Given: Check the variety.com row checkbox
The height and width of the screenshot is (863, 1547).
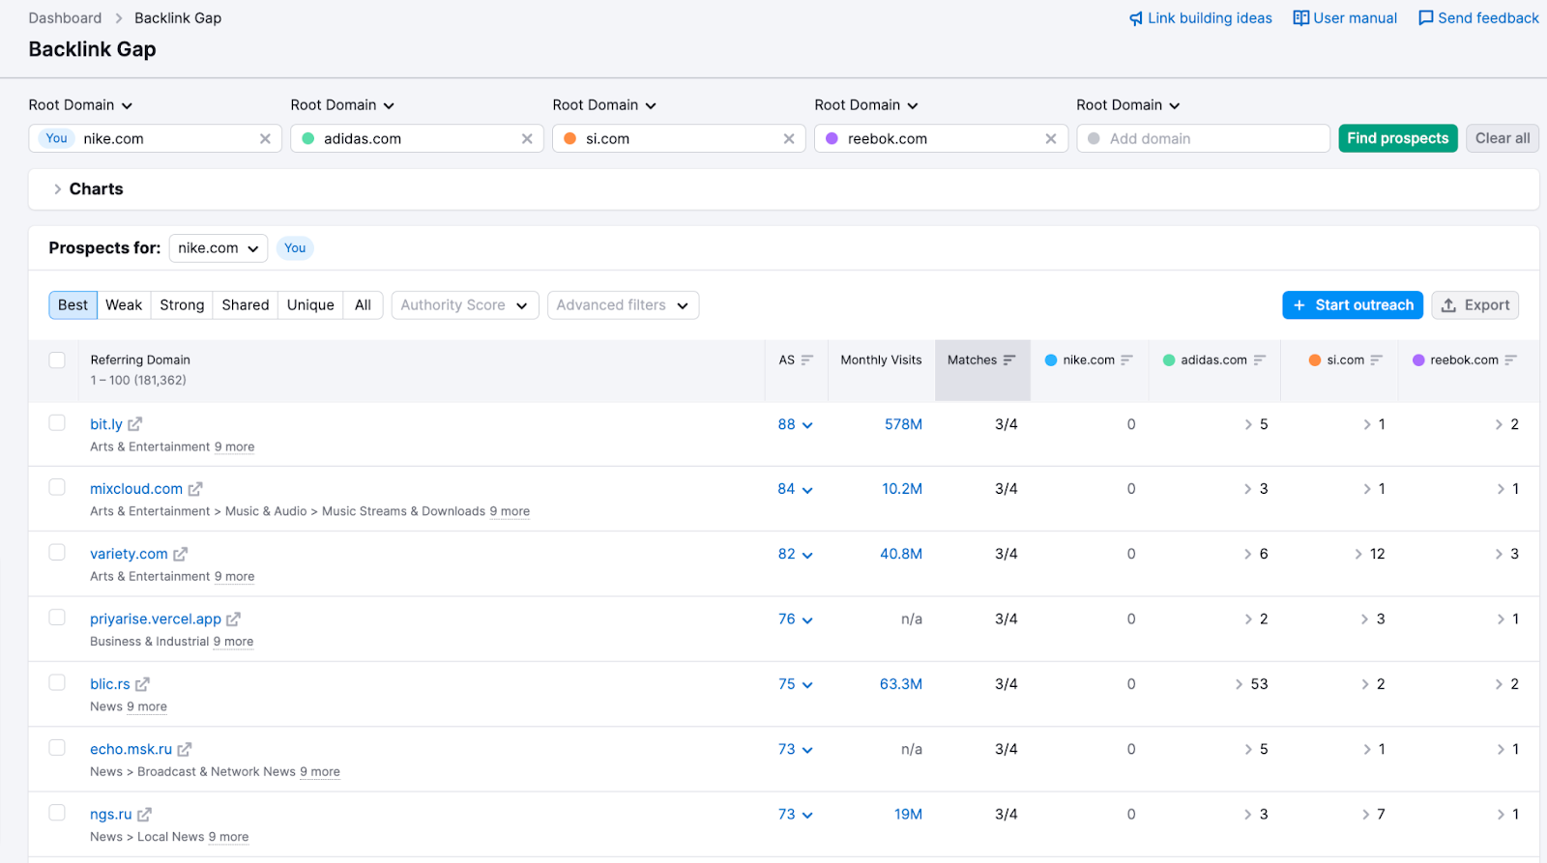Looking at the screenshot, I should 57,553.
